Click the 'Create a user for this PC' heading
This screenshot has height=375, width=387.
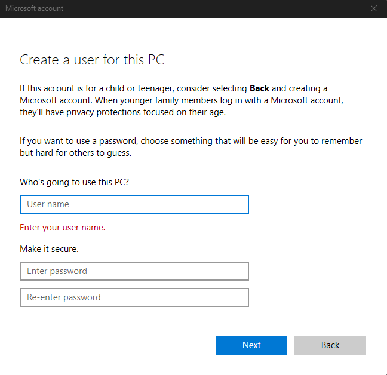coord(92,60)
